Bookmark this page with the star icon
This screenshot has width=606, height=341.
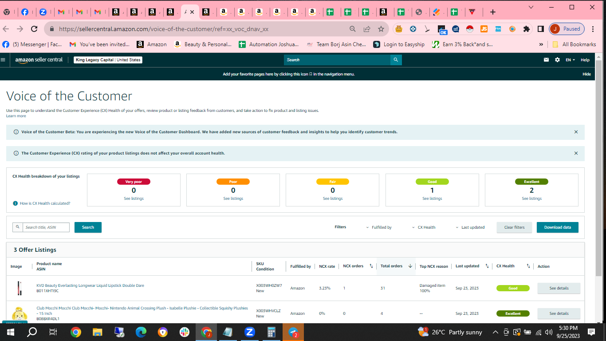click(x=381, y=29)
